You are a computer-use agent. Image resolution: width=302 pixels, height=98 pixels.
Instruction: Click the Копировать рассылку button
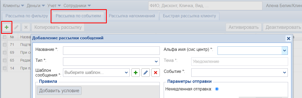[x=58, y=27]
